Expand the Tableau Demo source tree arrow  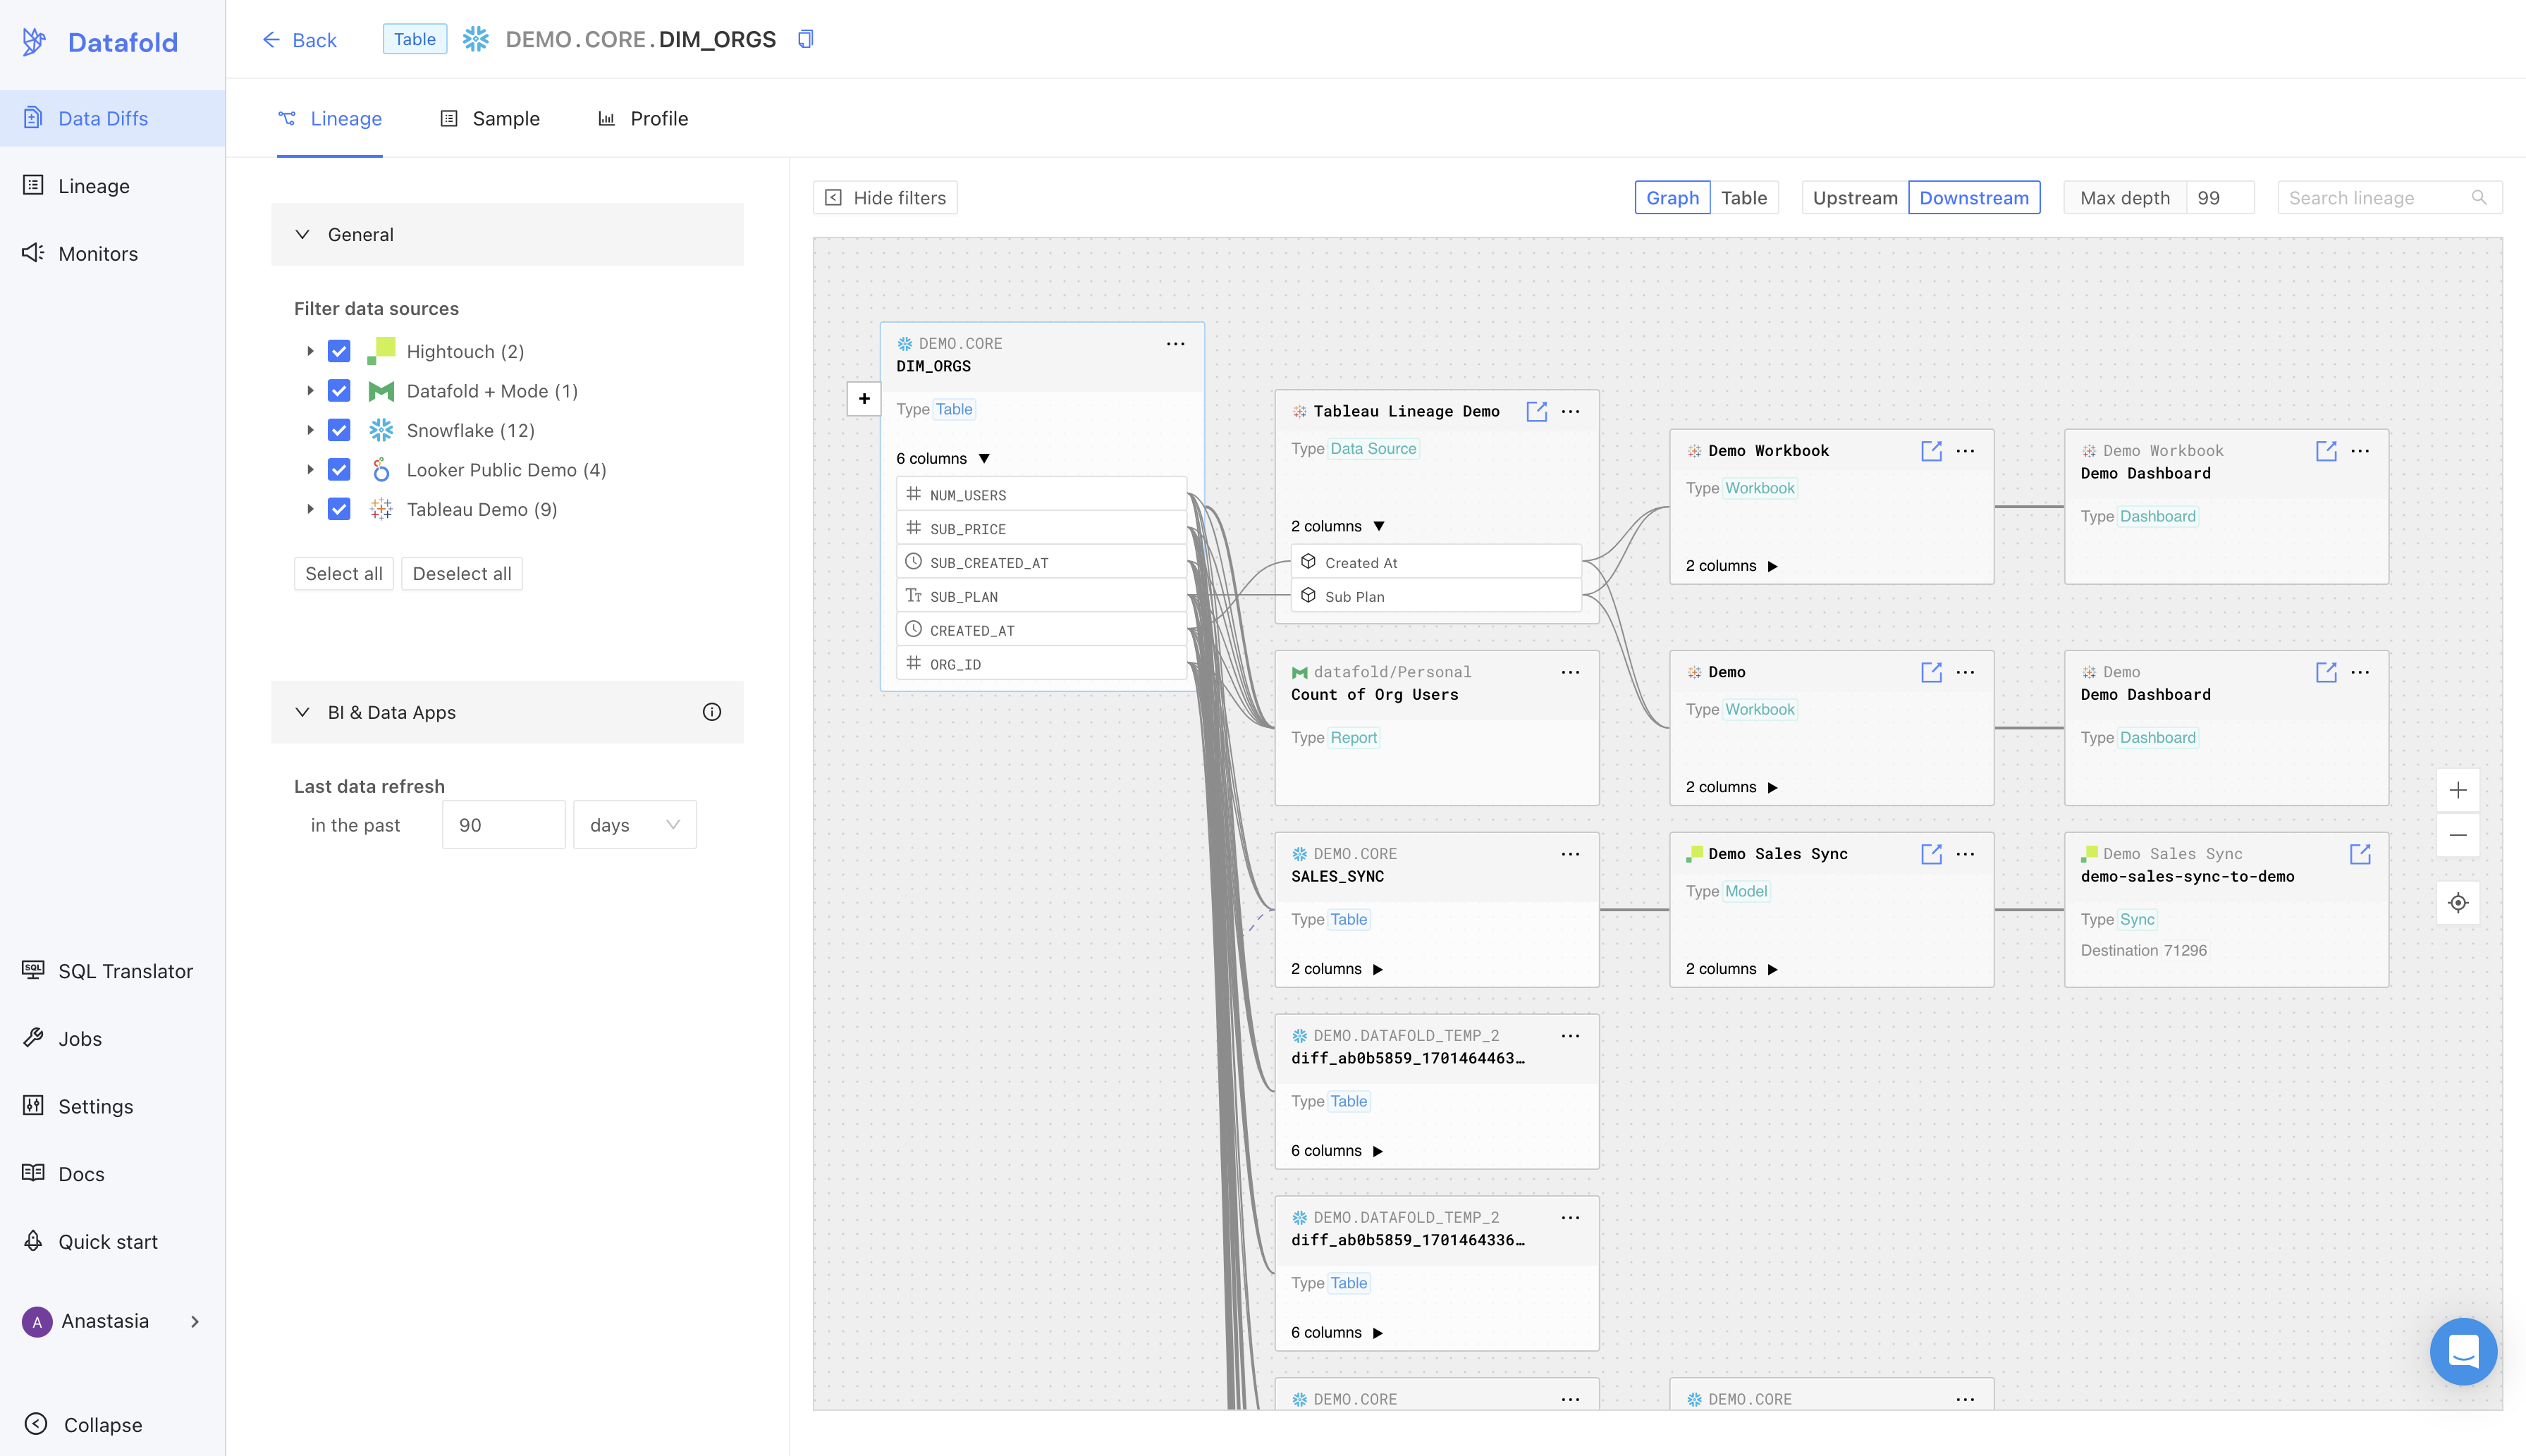tap(310, 509)
